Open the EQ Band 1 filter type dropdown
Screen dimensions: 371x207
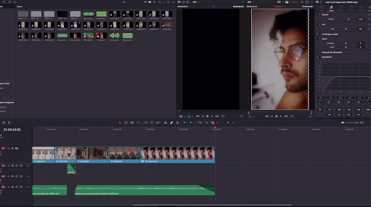[321, 102]
